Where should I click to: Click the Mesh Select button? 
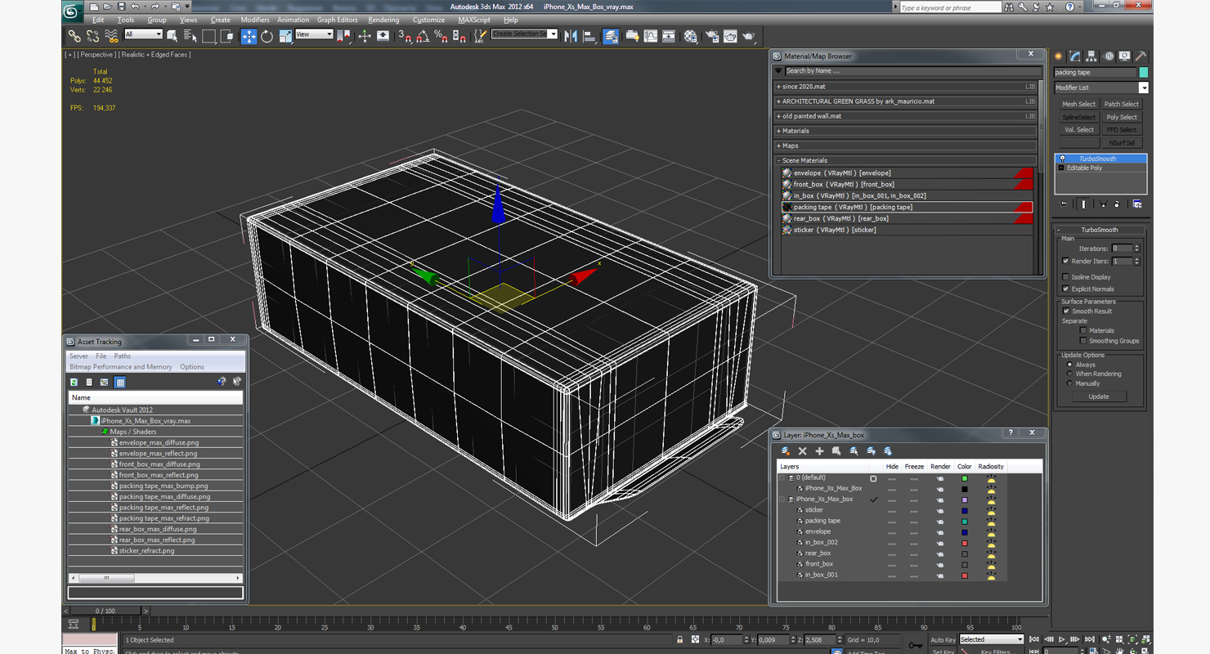click(1078, 105)
